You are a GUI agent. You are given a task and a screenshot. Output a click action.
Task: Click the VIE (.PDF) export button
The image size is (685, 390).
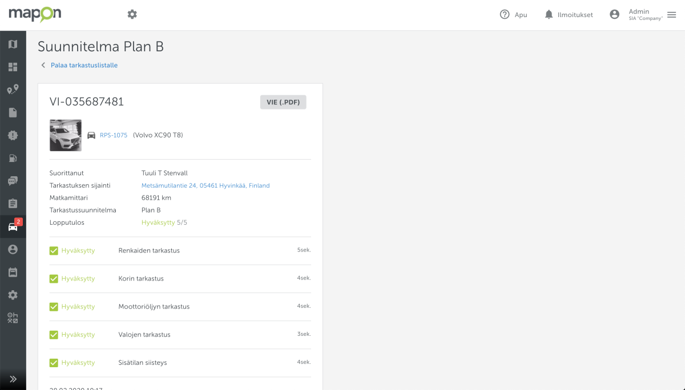pyautogui.click(x=283, y=102)
